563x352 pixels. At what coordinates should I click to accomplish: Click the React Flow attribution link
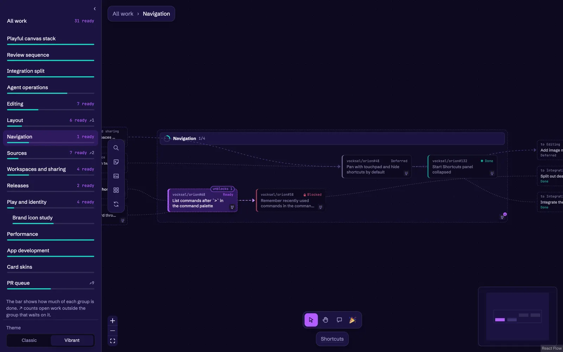tap(551, 348)
